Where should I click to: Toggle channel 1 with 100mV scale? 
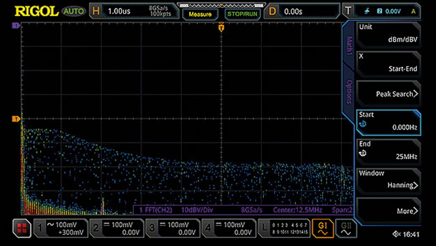pyautogui.click(x=61, y=228)
